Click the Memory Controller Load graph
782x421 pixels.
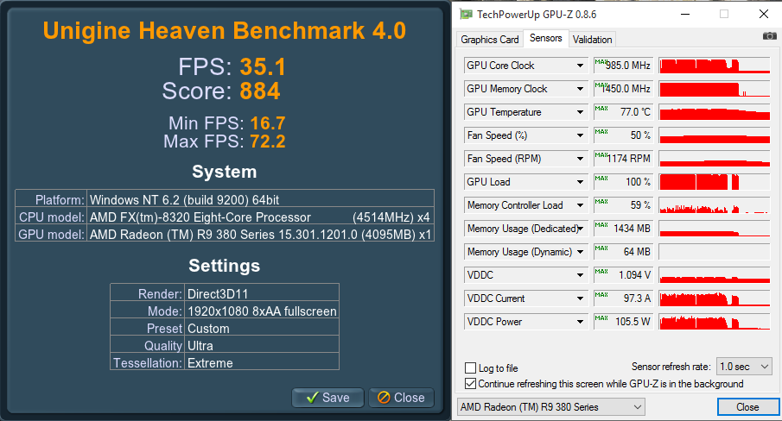715,205
